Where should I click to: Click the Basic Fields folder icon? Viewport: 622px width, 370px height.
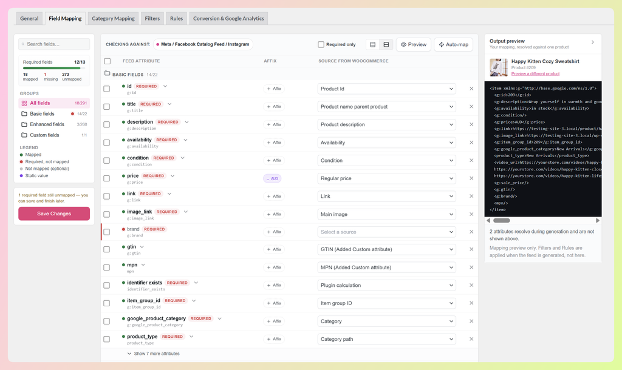107,73
